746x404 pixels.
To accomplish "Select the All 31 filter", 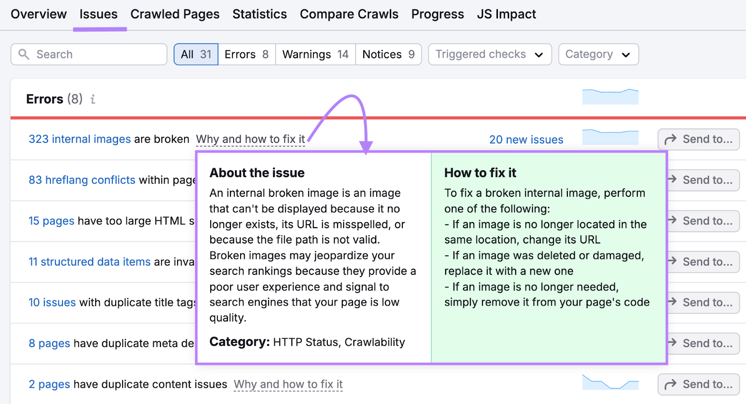I will (196, 55).
